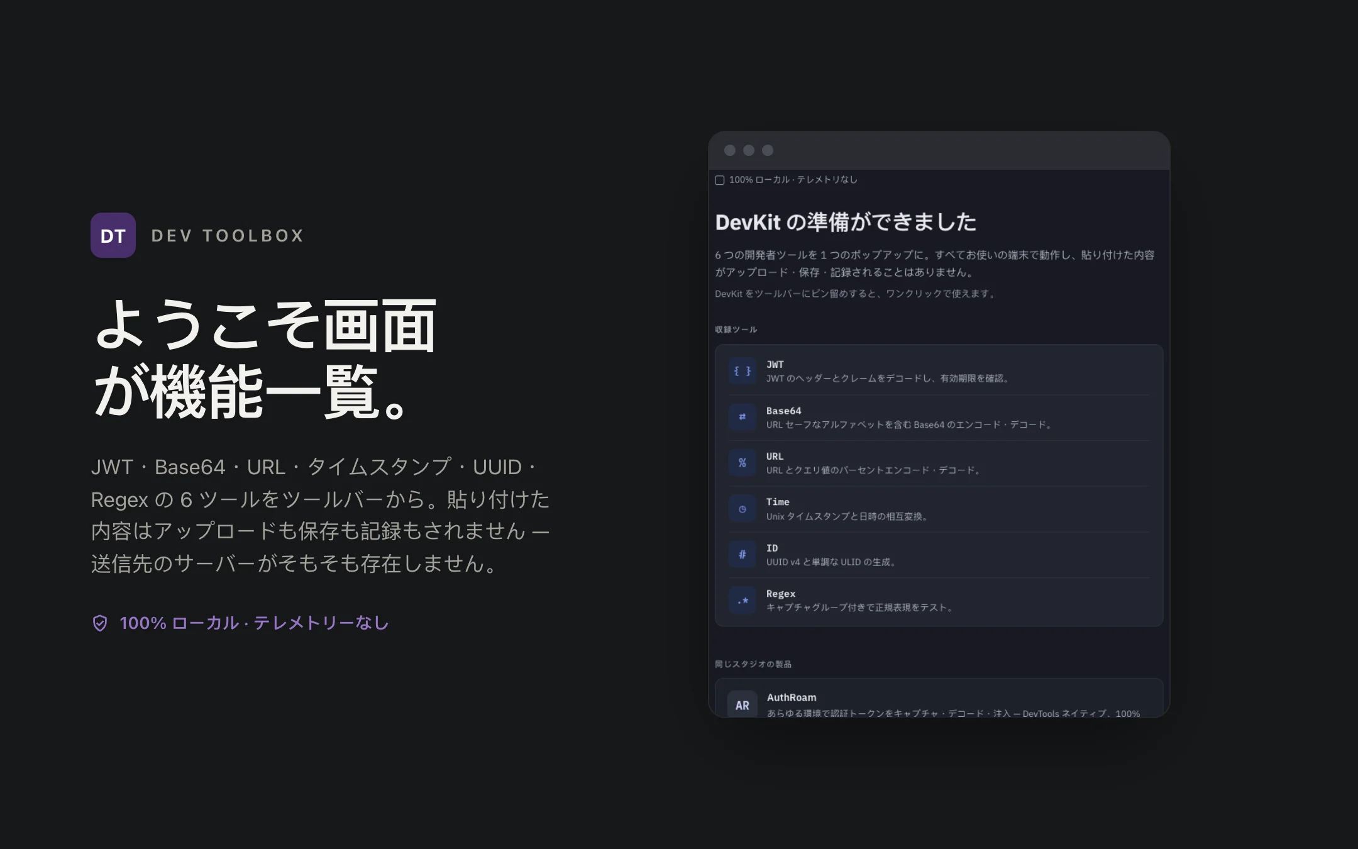Open the Base64 tool row
This screenshot has height=849, width=1358.
tap(939, 417)
